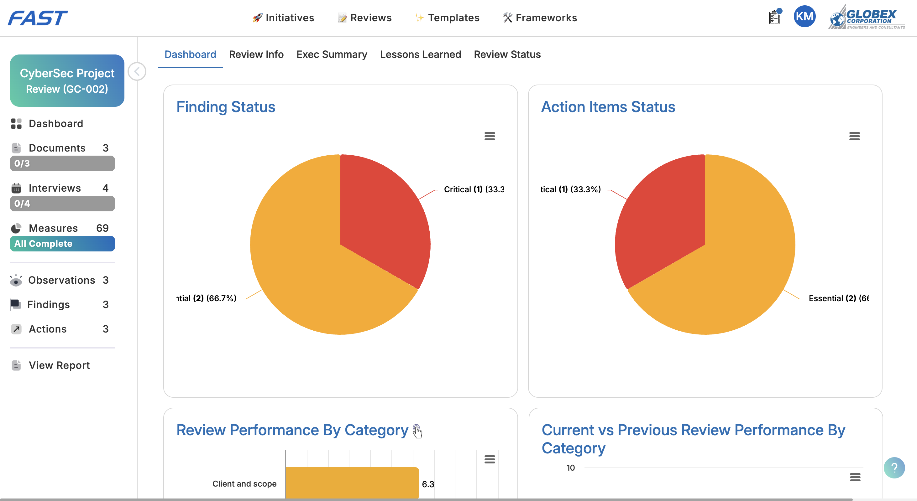
Task: Open Review Performance chart export menu
Action: coord(490,459)
